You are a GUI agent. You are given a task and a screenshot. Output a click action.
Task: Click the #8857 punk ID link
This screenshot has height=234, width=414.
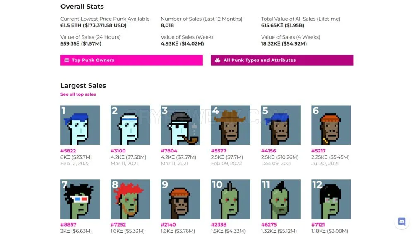pyautogui.click(x=68, y=225)
